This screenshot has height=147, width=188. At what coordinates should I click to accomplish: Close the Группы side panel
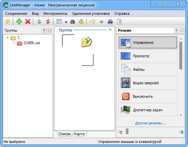point(49,31)
